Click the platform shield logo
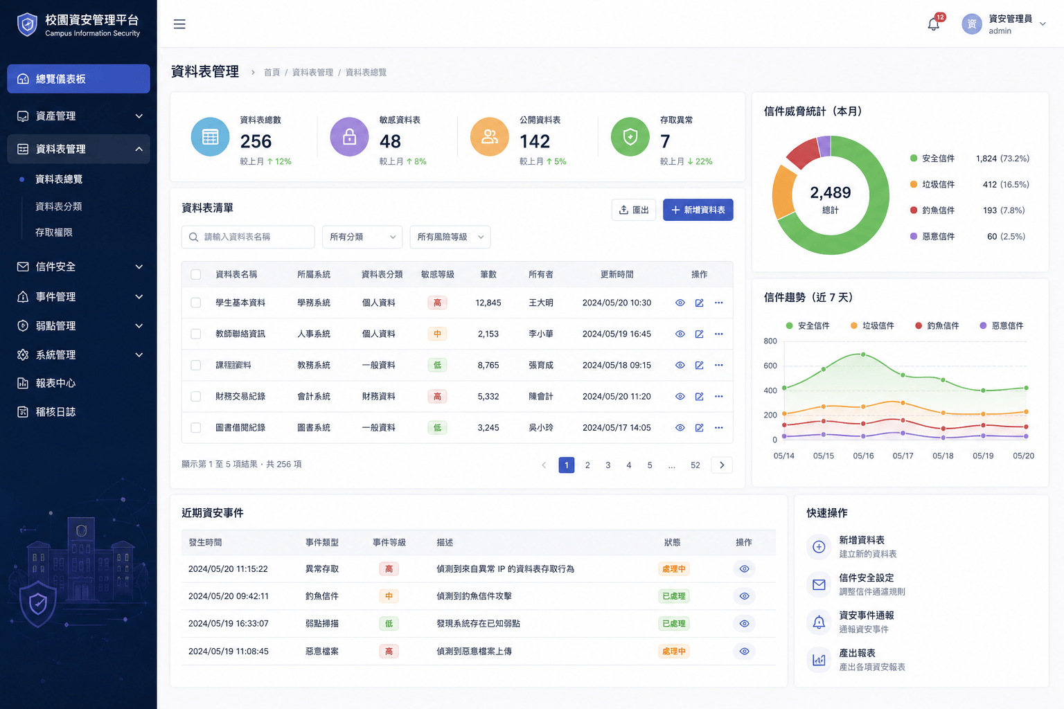 [x=27, y=25]
